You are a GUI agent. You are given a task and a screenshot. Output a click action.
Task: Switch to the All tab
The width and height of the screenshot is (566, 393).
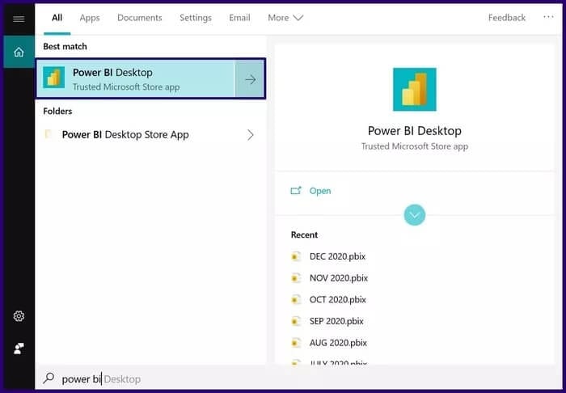point(57,18)
